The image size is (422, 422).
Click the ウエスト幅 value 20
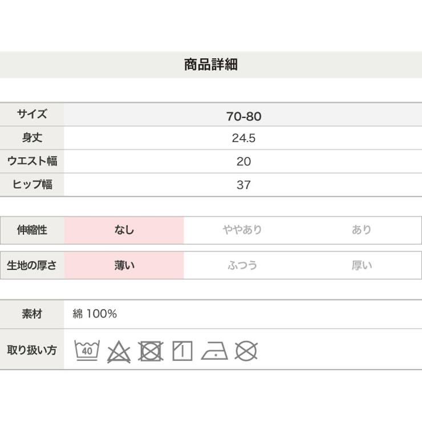click(244, 161)
